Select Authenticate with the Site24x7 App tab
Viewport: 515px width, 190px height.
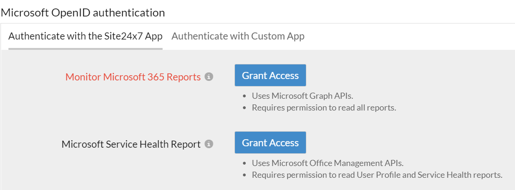click(86, 36)
